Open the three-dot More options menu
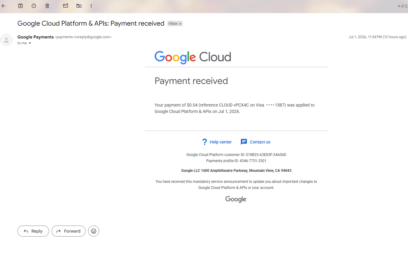 [x=91, y=6]
